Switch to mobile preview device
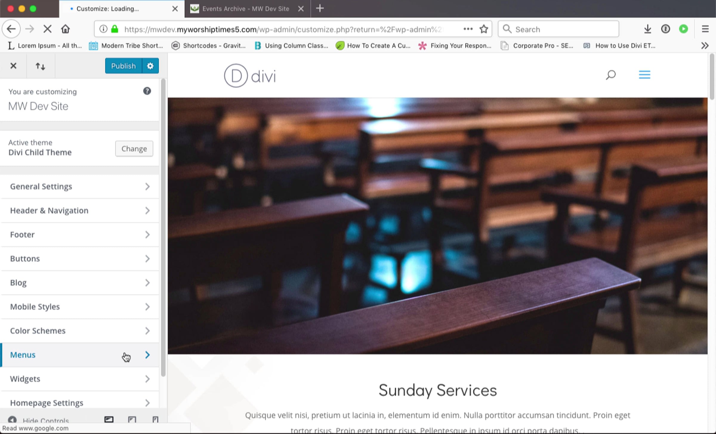The width and height of the screenshot is (716, 434). coord(155,419)
